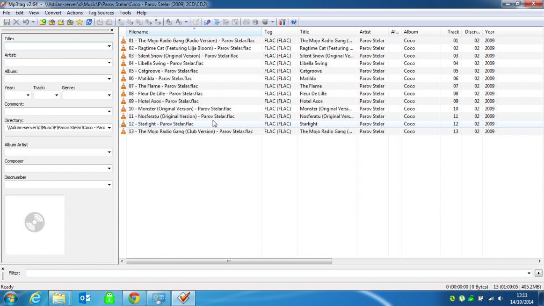
Task: Click the Save tag toolbar icon
Action: [x=7, y=22]
